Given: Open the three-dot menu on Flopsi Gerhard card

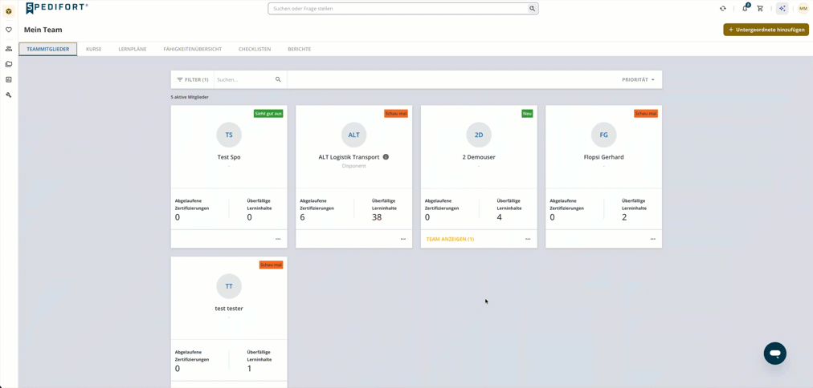Looking at the screenshot, I should (653, 239).
